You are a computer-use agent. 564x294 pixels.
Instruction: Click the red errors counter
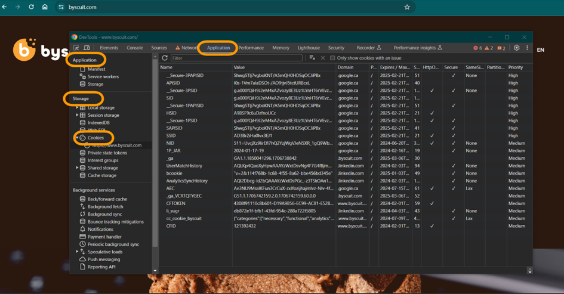coord(477,48)
